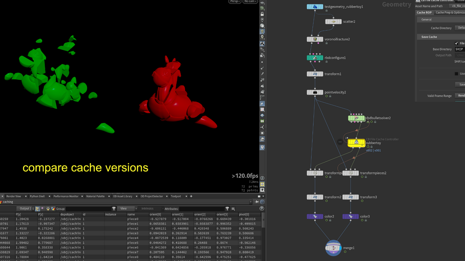
Task: Open the Output 1 selector
Action: pyautogui.click(x=25, y=209)
